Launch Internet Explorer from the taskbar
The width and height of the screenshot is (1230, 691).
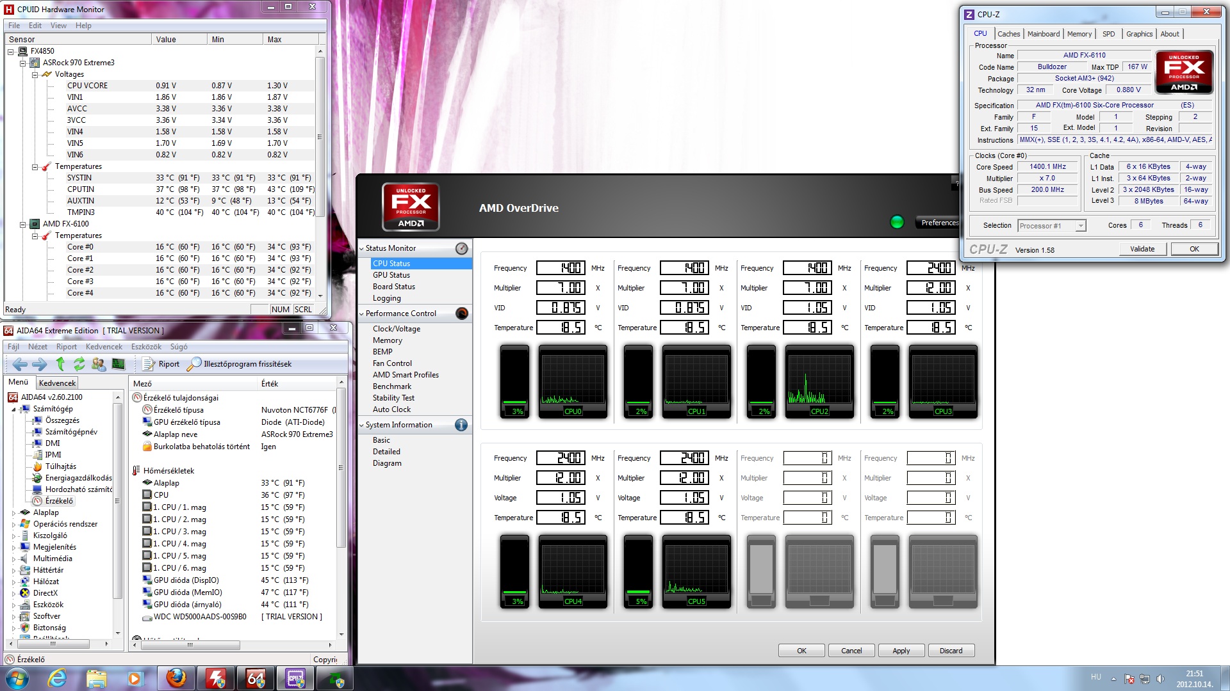tap(58, 678)
